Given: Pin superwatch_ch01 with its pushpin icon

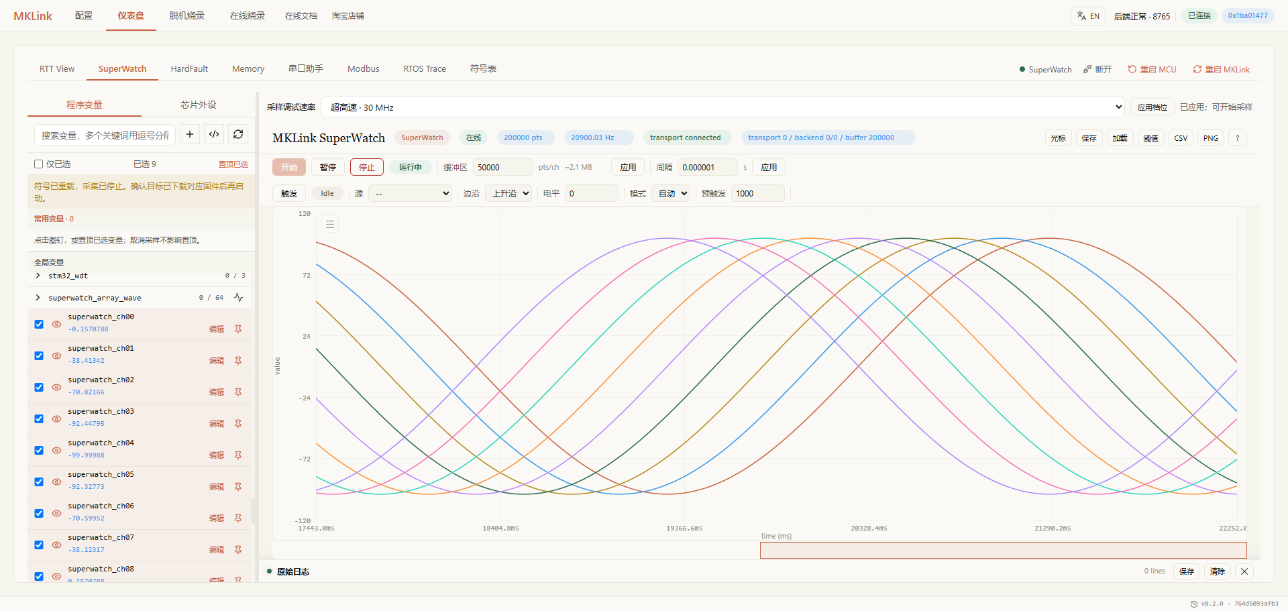Looking at the screenshot, I should click(x=238, y=361).
